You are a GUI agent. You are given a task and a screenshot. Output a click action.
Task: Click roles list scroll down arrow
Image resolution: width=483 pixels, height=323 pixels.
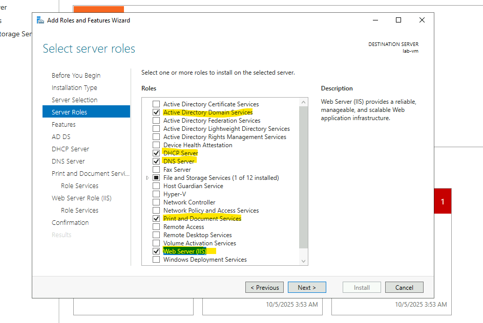[303, 261]
